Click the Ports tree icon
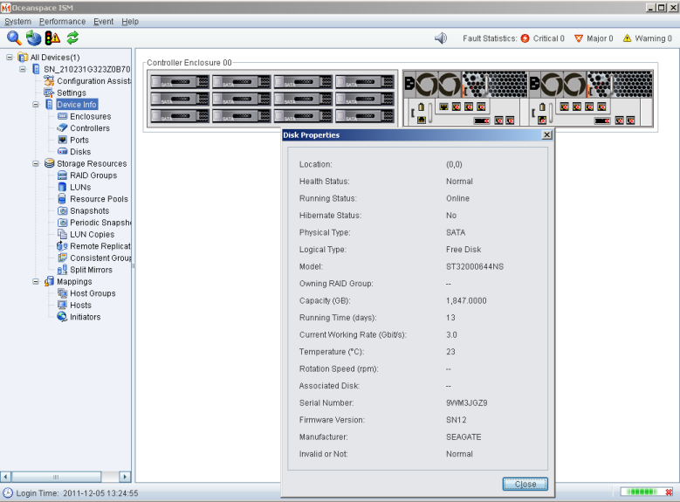This screenshot has height=502, width=680. click(63, 140)
